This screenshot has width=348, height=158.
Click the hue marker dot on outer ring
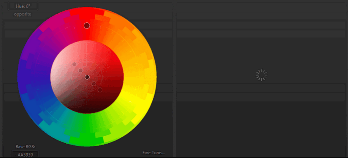(87, 25)
